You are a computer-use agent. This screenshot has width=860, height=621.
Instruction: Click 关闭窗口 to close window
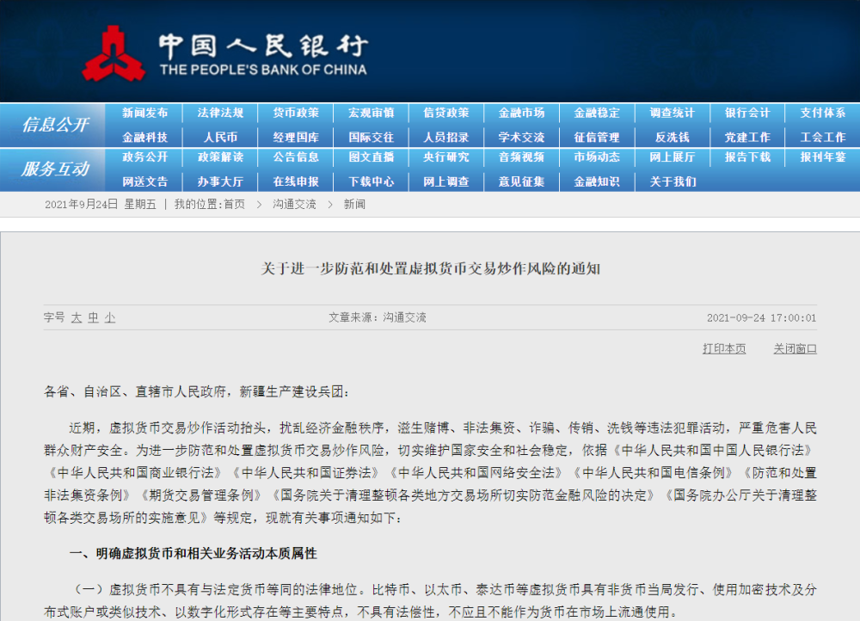795,349
